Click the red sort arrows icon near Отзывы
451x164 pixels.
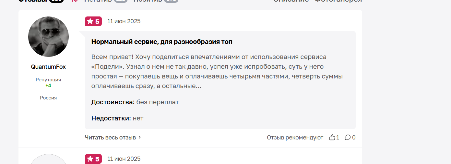point(75,1)
